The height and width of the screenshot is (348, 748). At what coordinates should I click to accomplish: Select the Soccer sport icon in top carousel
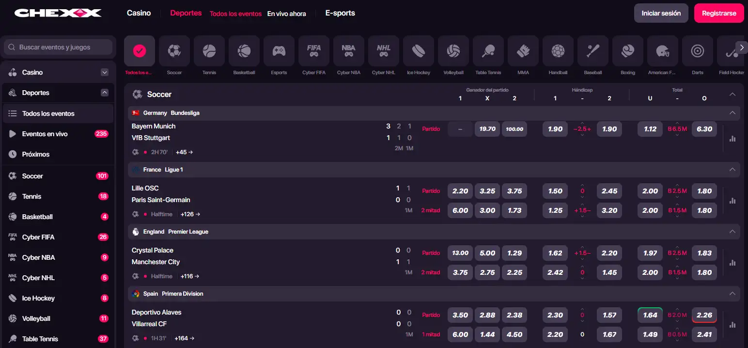174,51
